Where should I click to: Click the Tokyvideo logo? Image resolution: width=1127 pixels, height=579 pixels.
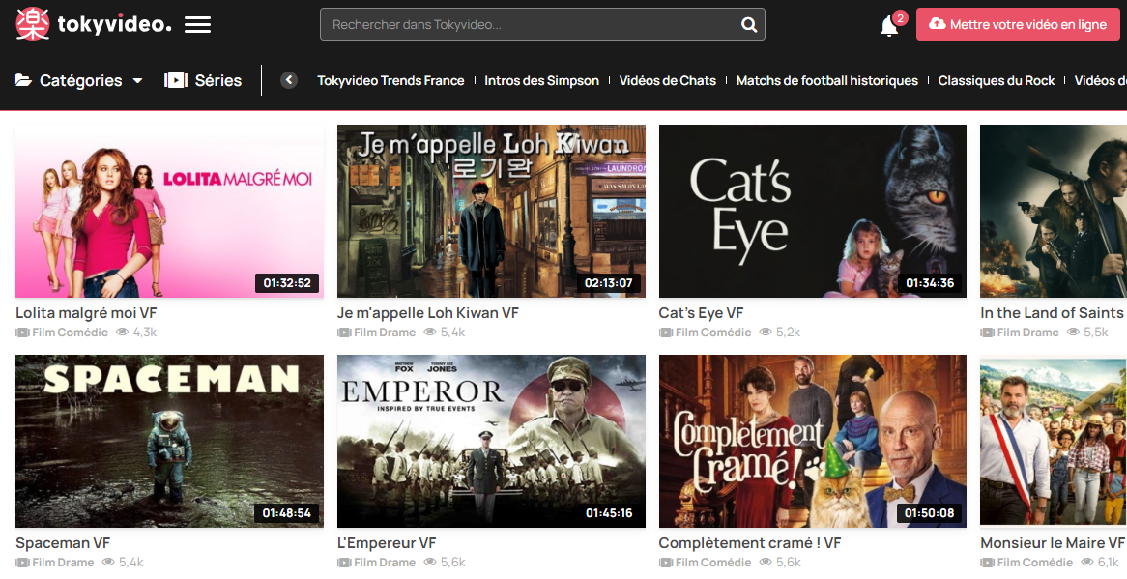click(94, 24)
